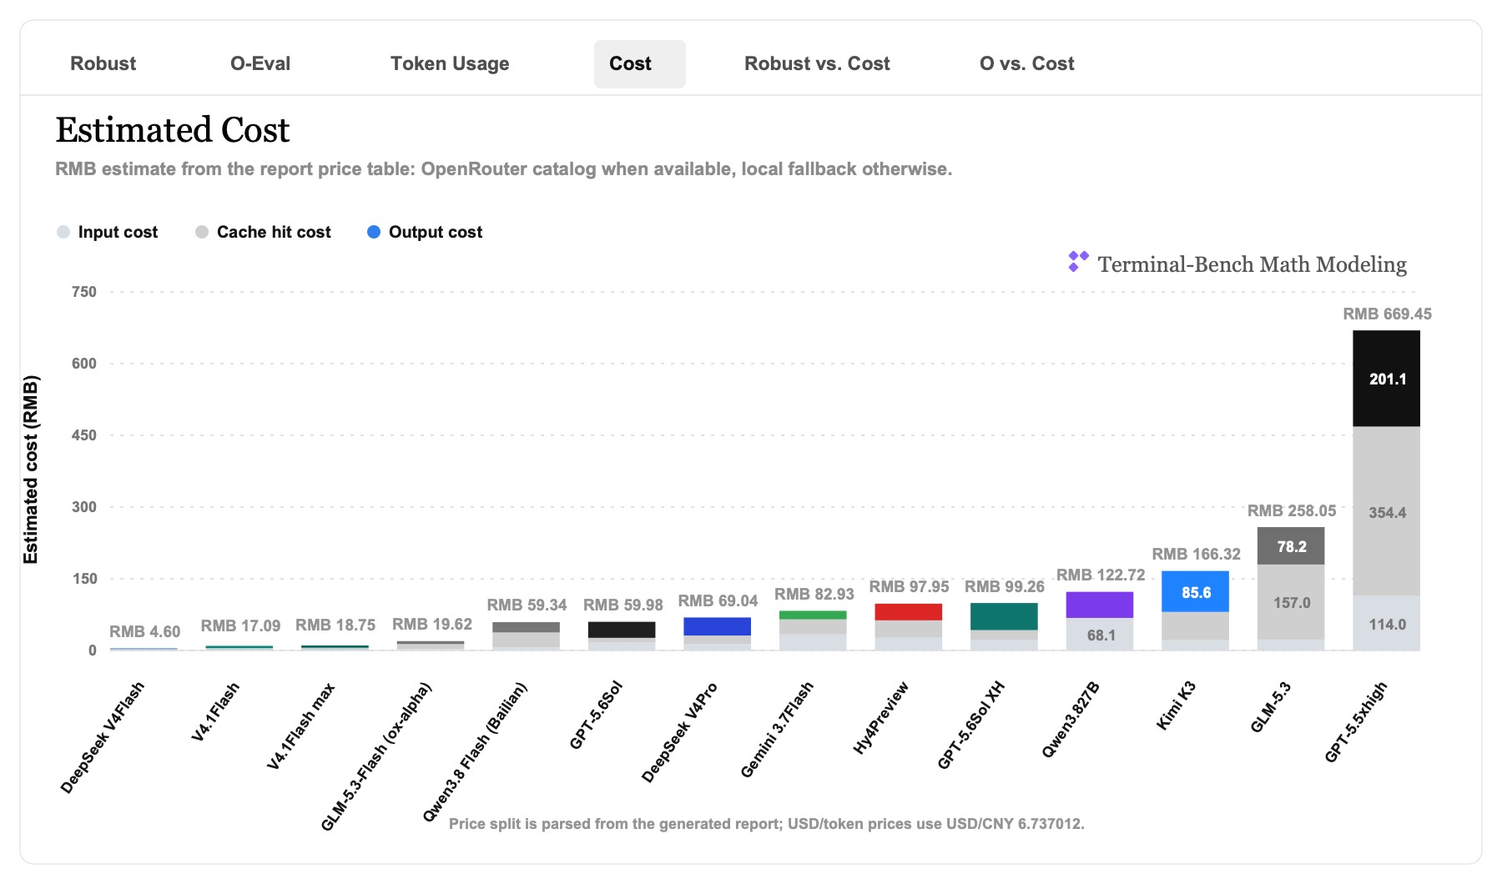Click the RMB 82.93 total label
The width and height of the screenshot is (1502, 884).
[x=814, y=595]
